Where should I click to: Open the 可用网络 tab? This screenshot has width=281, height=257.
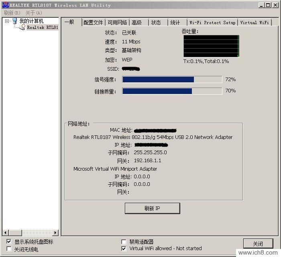[117, 22]
